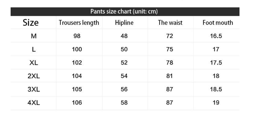The height and width of the screenshot is (116, 270).
Task: Select trousers length value 104
Action: [x=77, y=76]
